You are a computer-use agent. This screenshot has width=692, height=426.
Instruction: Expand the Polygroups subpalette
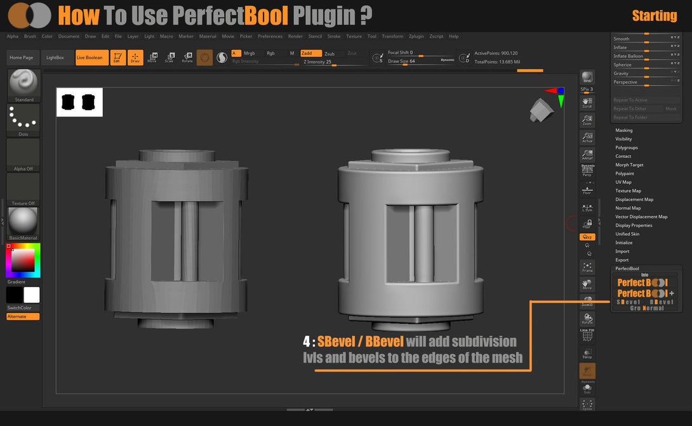coord(626,148)
